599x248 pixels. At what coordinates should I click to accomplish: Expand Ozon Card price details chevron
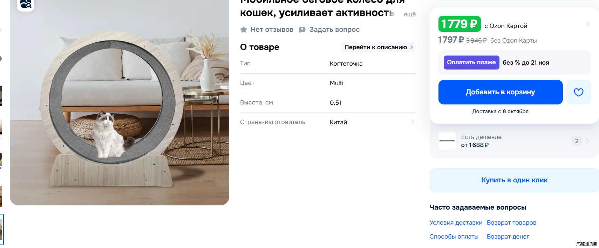click(x=587, y=24)
